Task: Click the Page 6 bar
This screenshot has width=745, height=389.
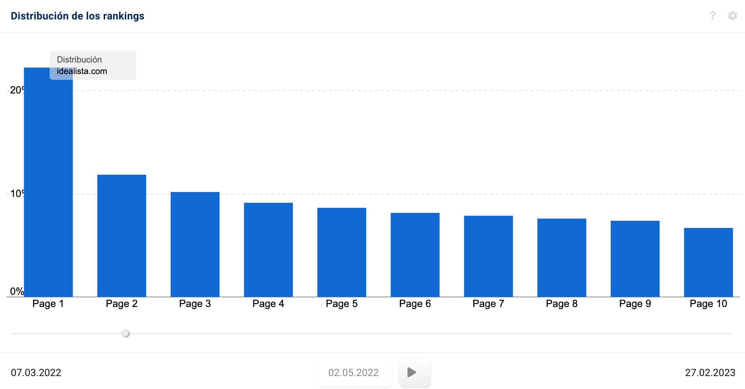Action: click(x=415, y=255)
